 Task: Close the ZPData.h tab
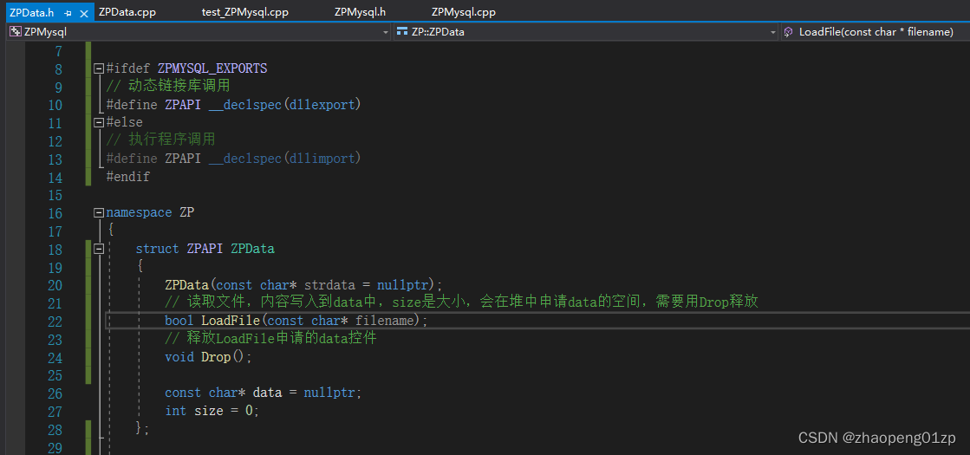tap(84, 13)
